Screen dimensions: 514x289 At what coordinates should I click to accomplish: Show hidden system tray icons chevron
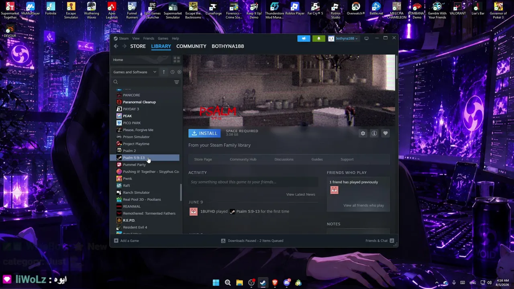pos(437,283)
